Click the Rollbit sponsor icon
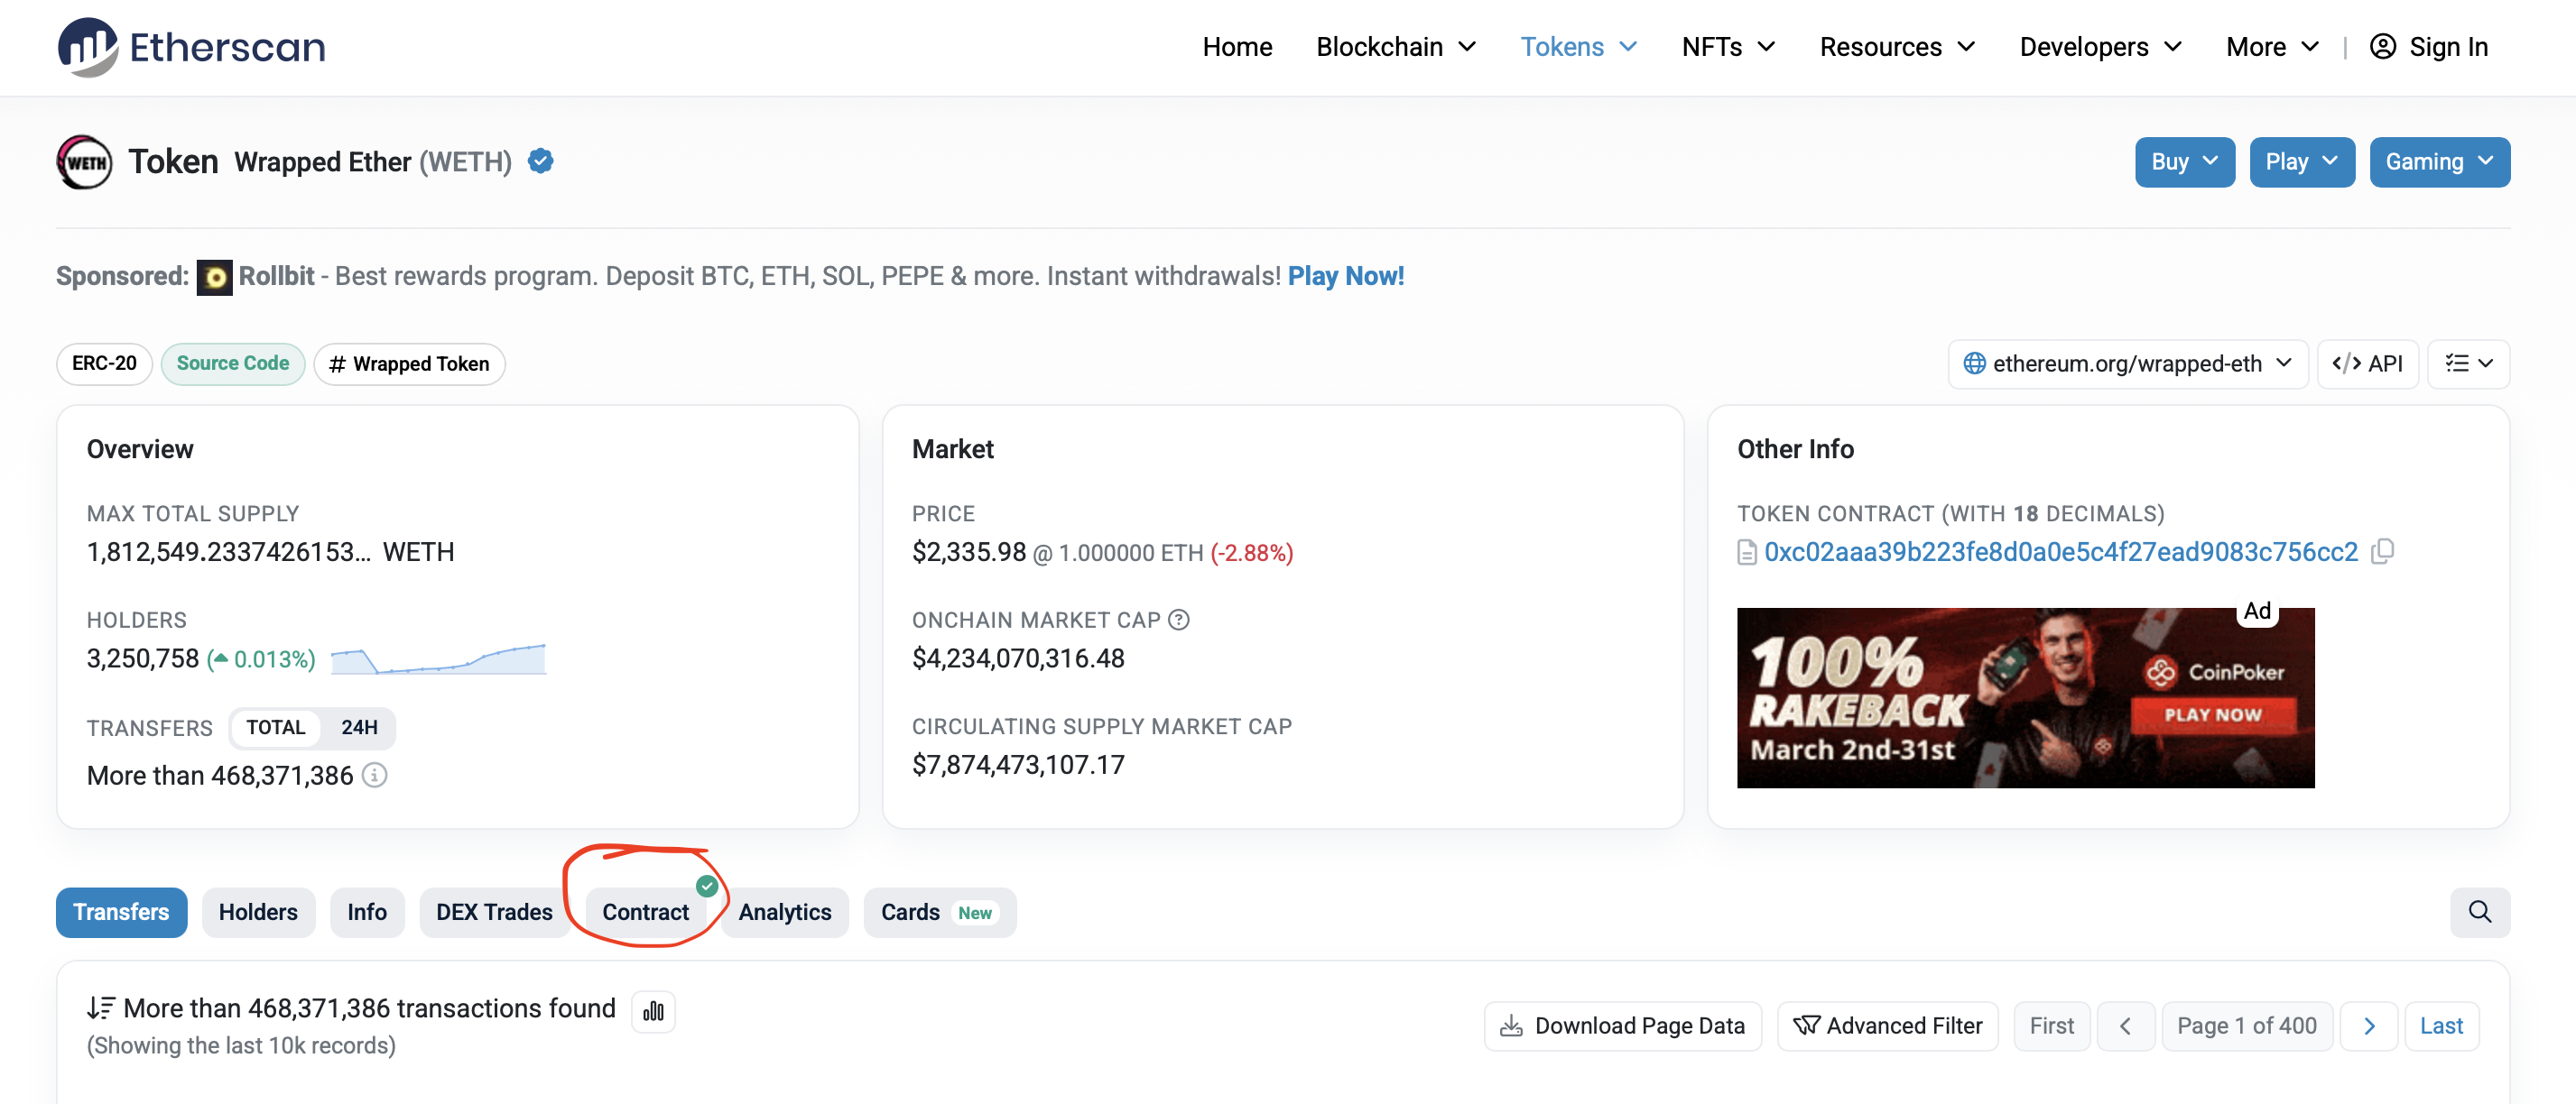Screen dimensions: 2576x1104 click(214, 277)
